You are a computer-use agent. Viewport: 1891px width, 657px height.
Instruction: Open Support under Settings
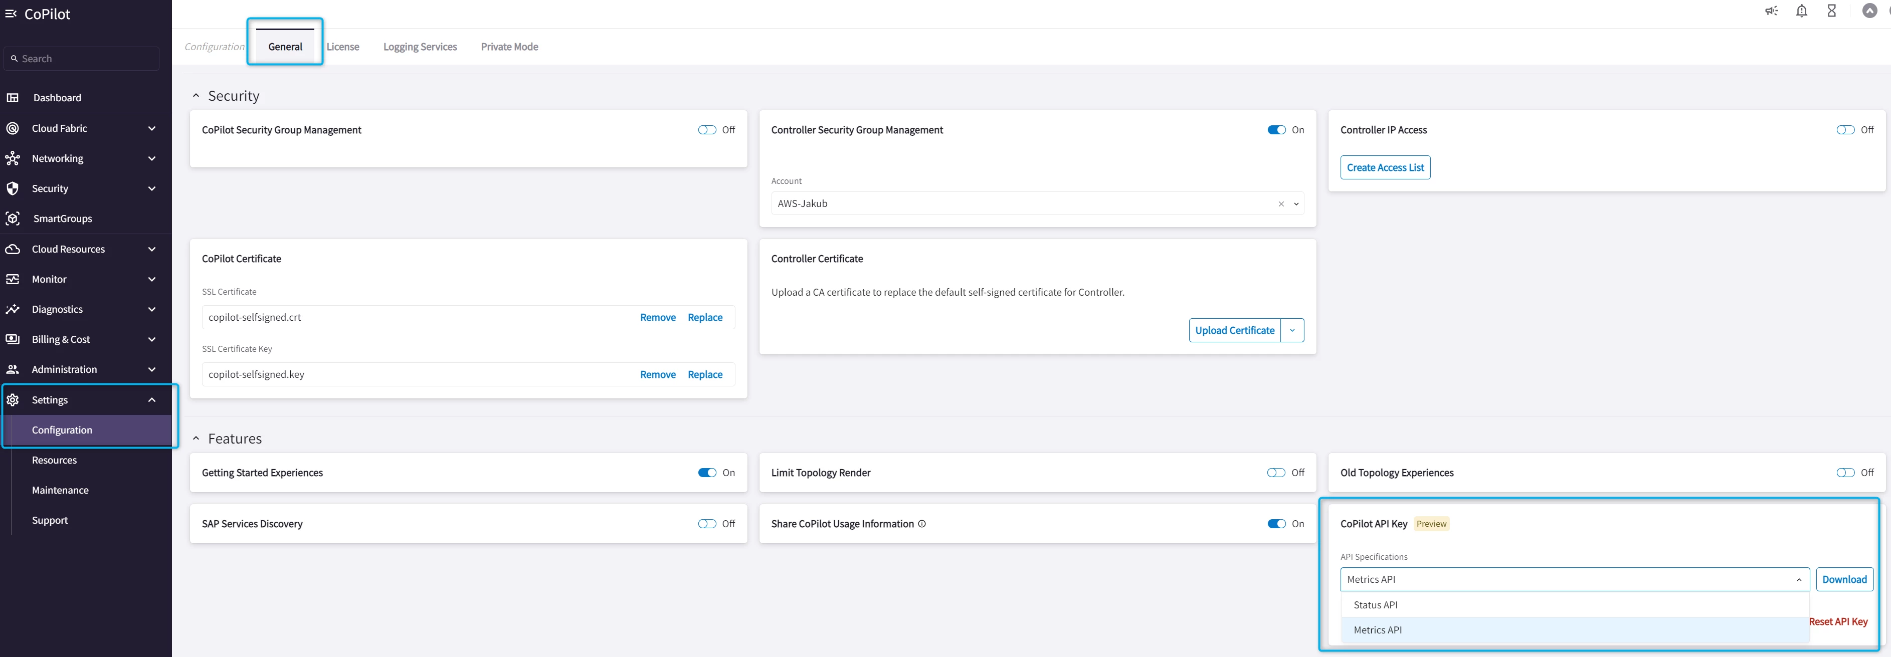(50, 521)
